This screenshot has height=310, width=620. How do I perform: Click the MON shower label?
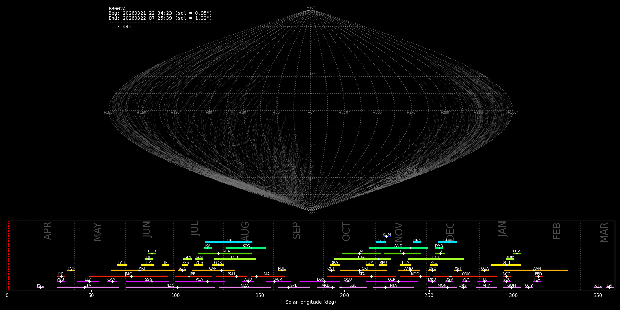[x=442, y=286]
